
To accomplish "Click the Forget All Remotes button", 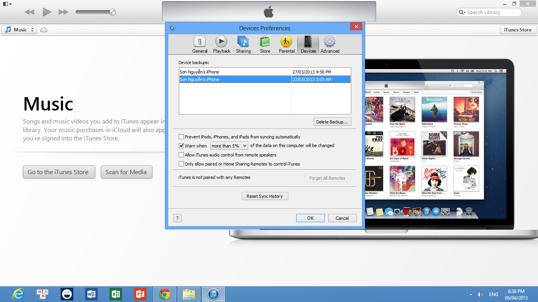I will pos(327,178).
